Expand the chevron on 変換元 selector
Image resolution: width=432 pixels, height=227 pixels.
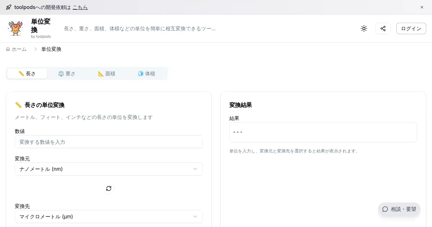pyautogui.click(x=195, y=169)
